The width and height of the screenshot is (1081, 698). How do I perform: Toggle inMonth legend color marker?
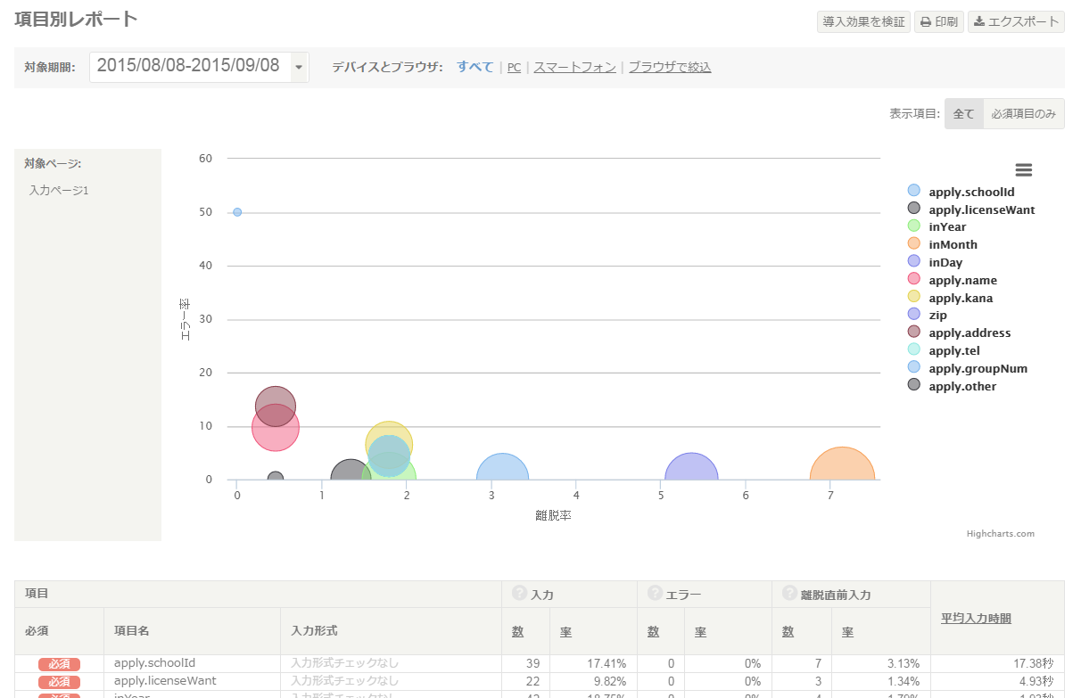913,244
